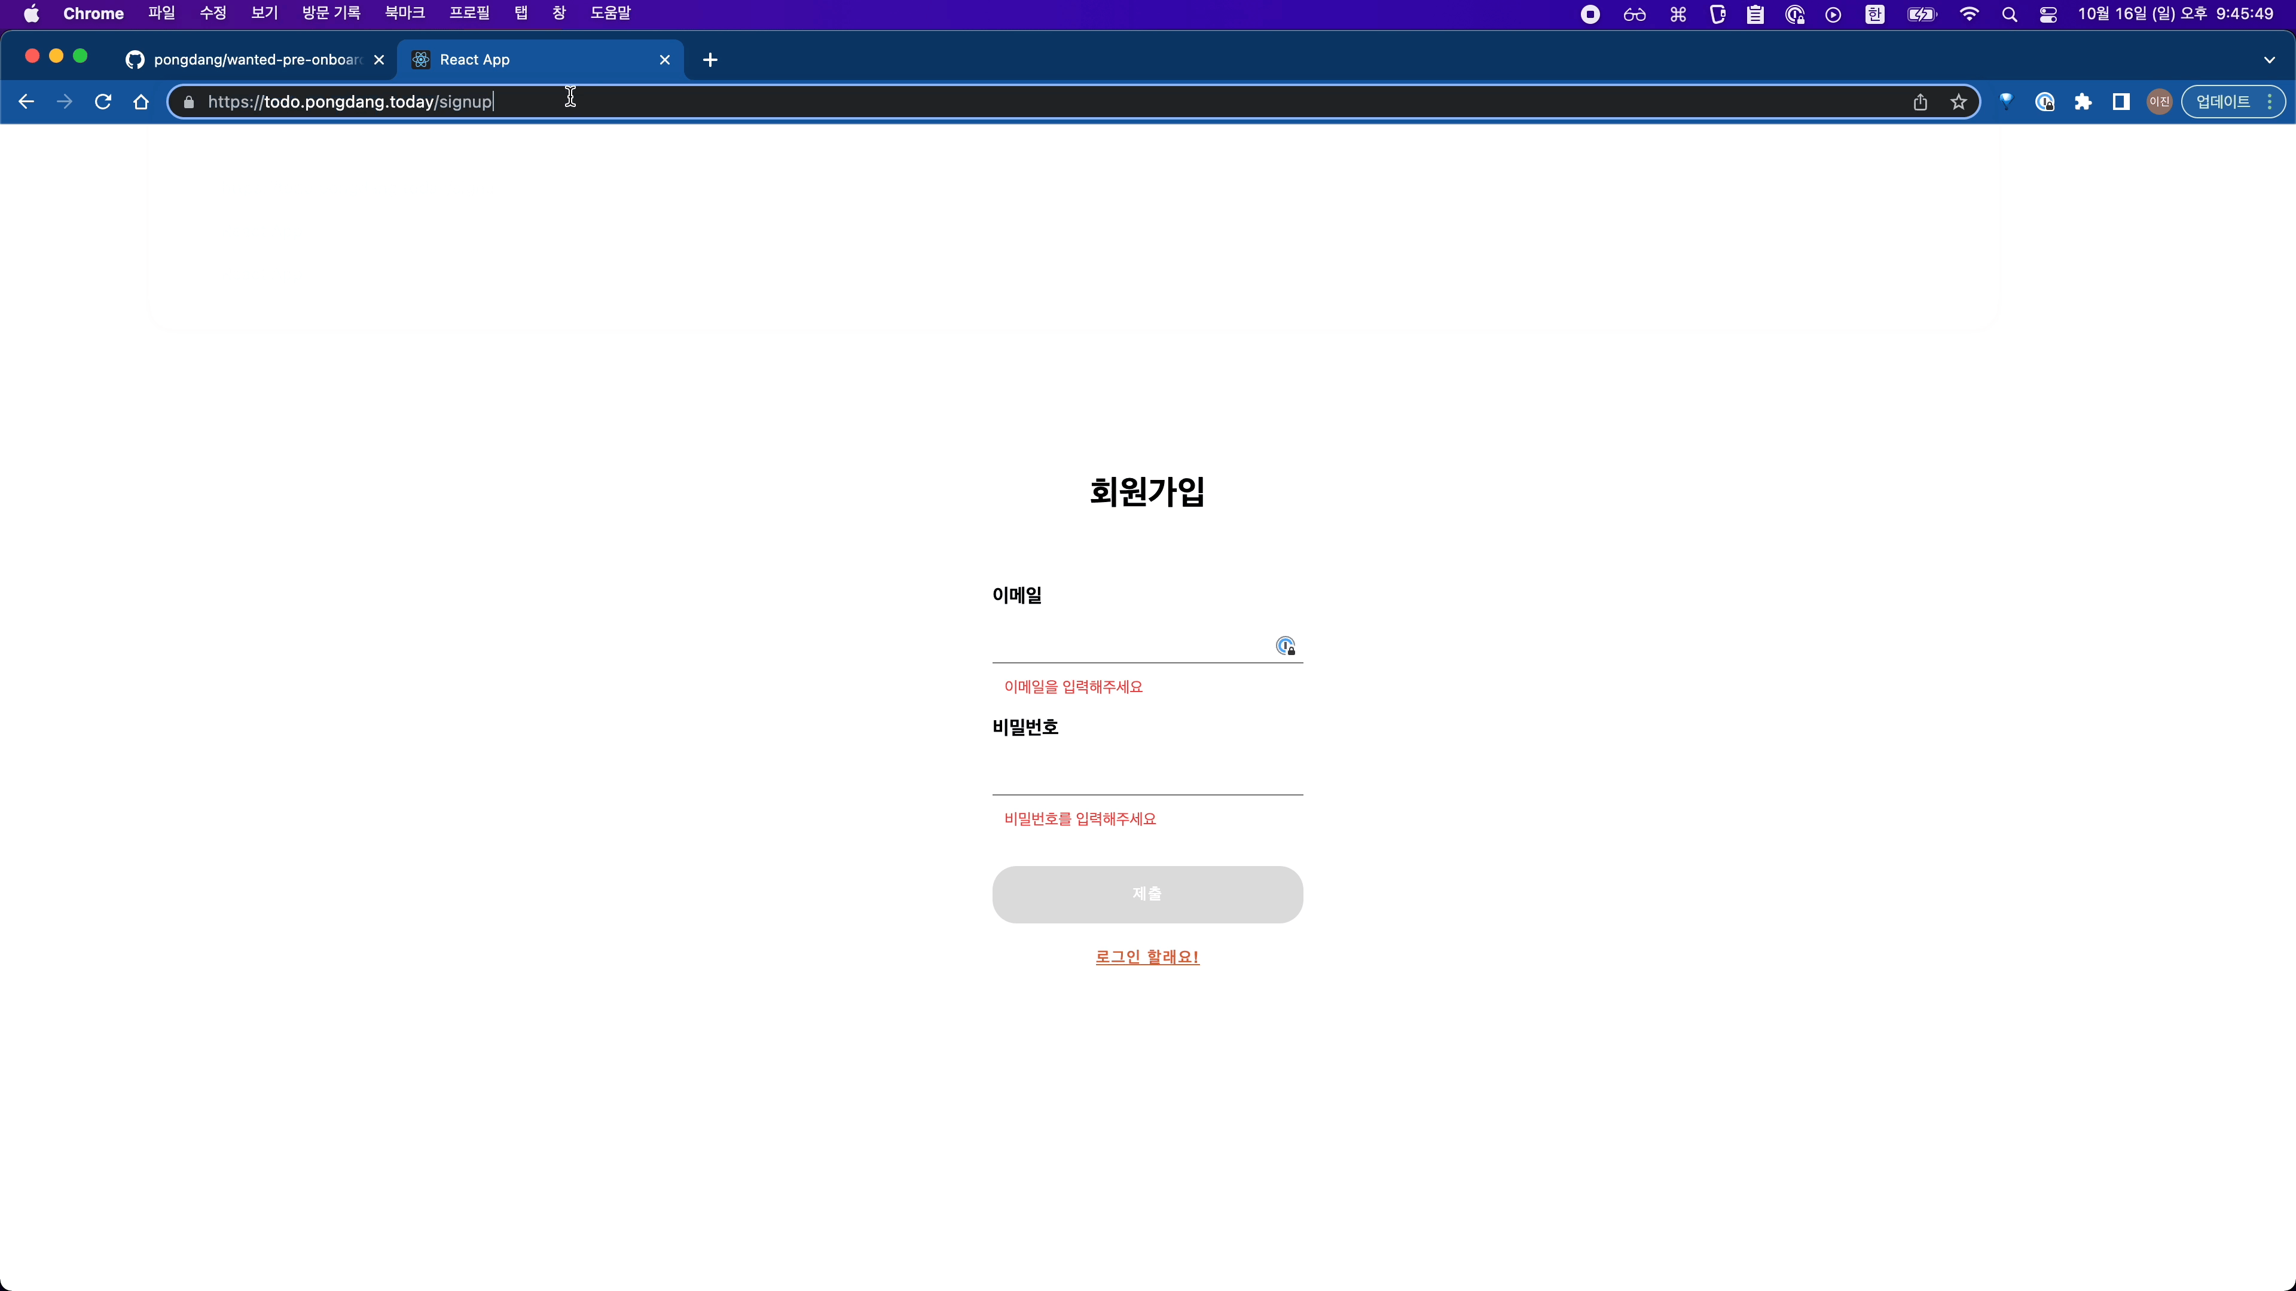Screen dimensions: 2296x1291
Task: Follow the 로그인 할래요! link
Action: coord(1147,957)
